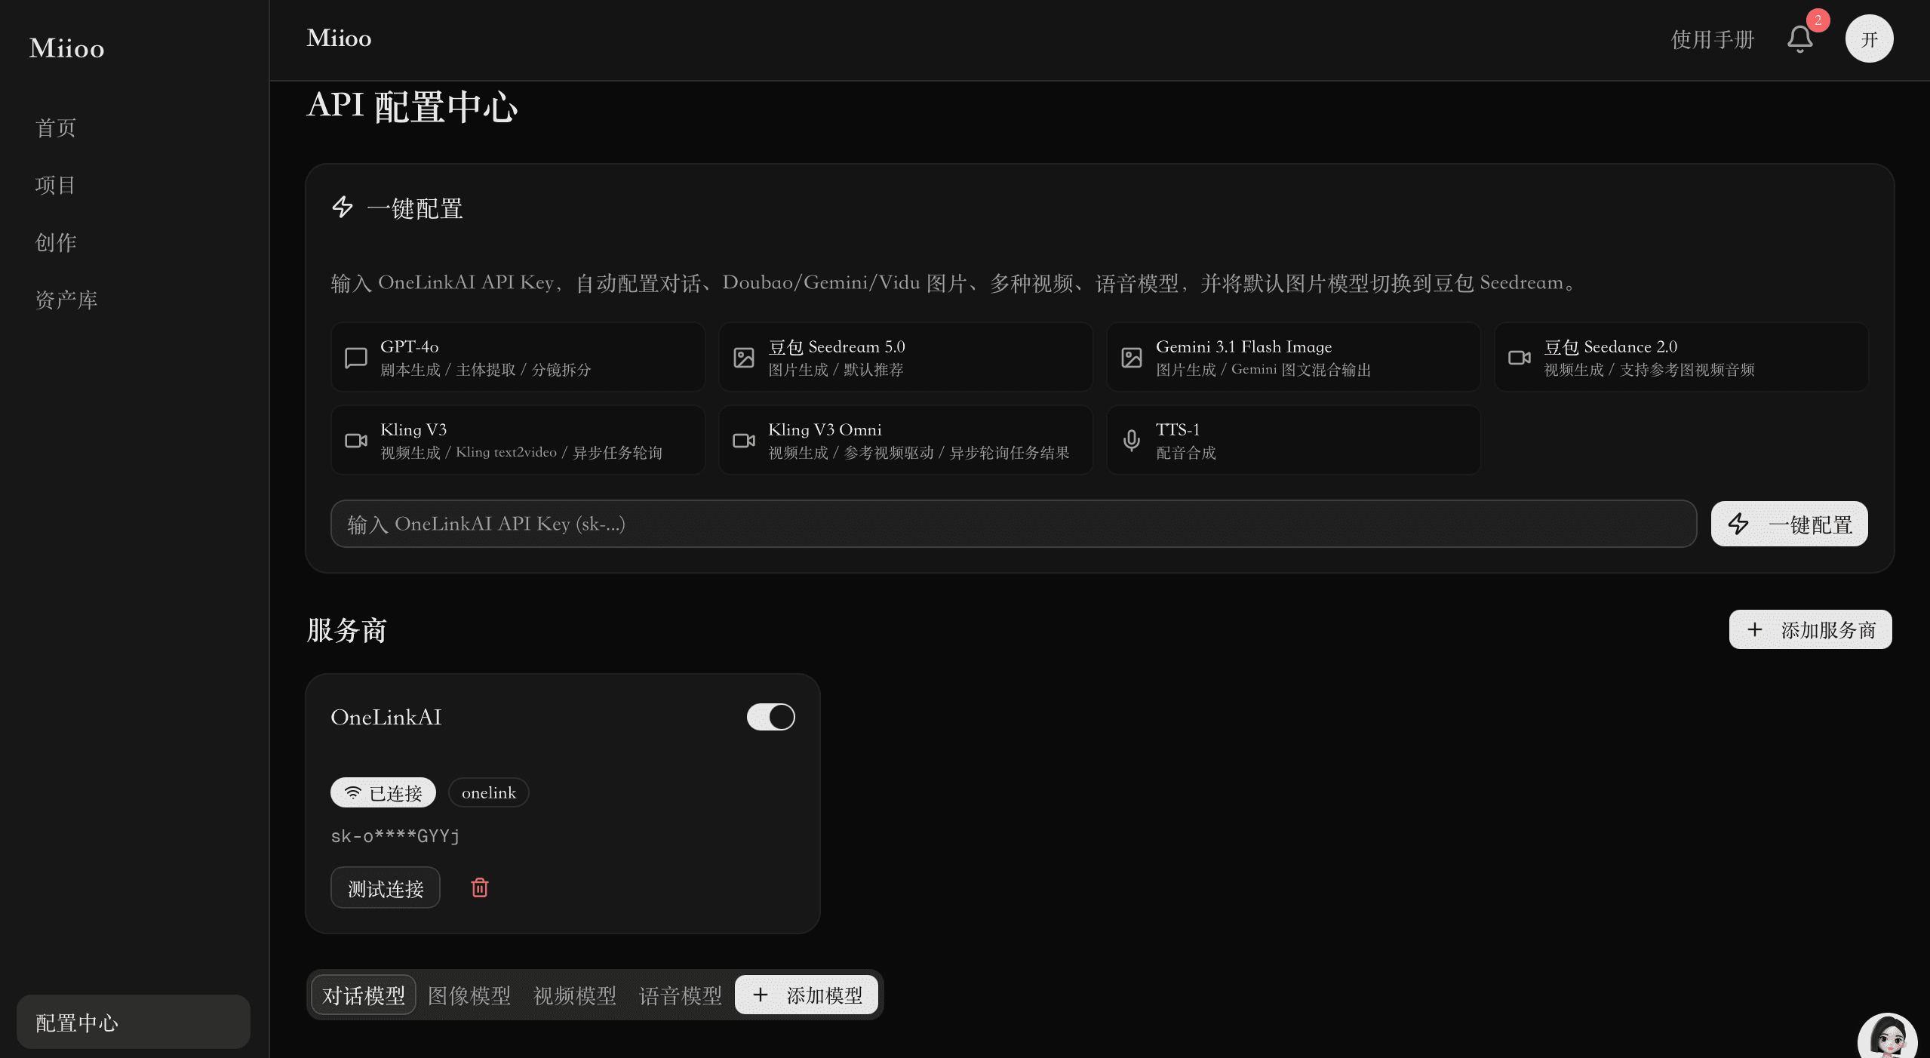Open the assistant avatar at bottom right
The image size is (1930, 1058).
pos(1888,1038)
